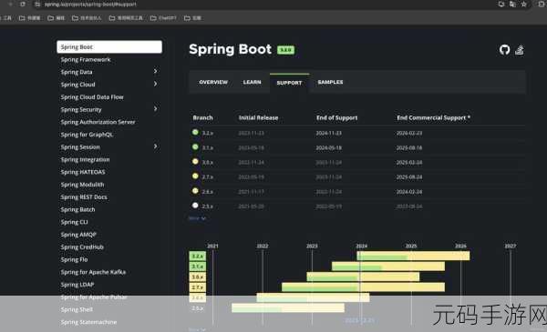Screen dimensions: 547x332
Task: Switch to the Overview tab
Action: tap(213, 82)
